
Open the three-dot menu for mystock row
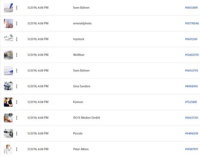click(17, 39)
